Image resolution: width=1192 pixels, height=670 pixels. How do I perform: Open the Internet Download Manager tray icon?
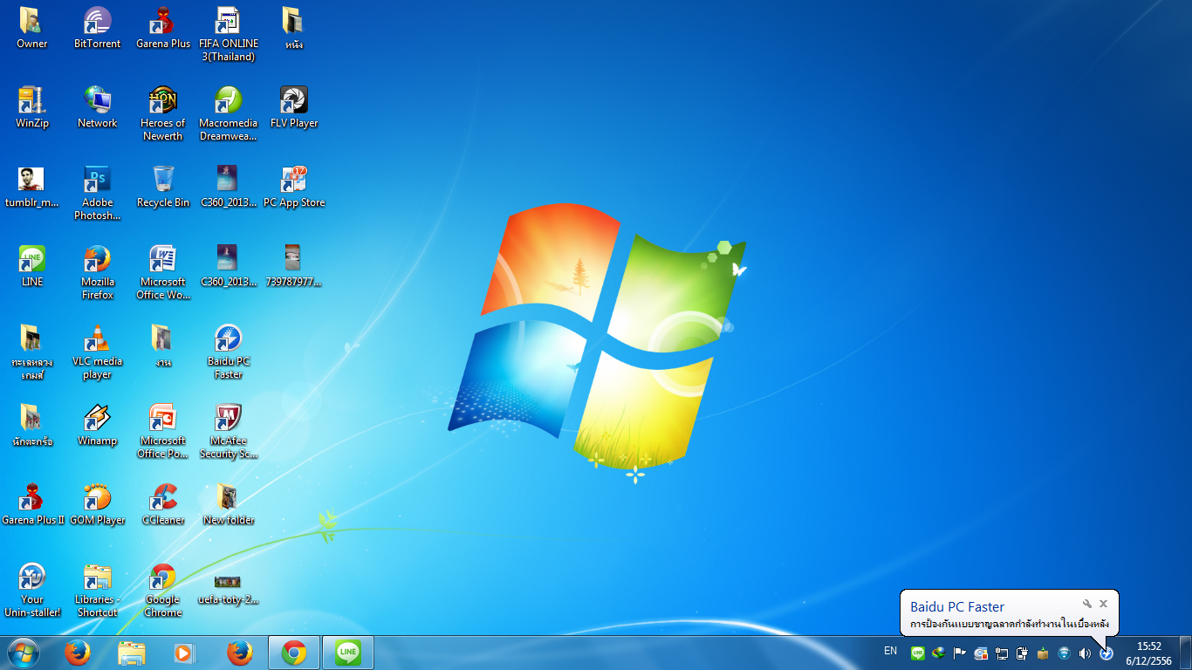coord(939,653)
